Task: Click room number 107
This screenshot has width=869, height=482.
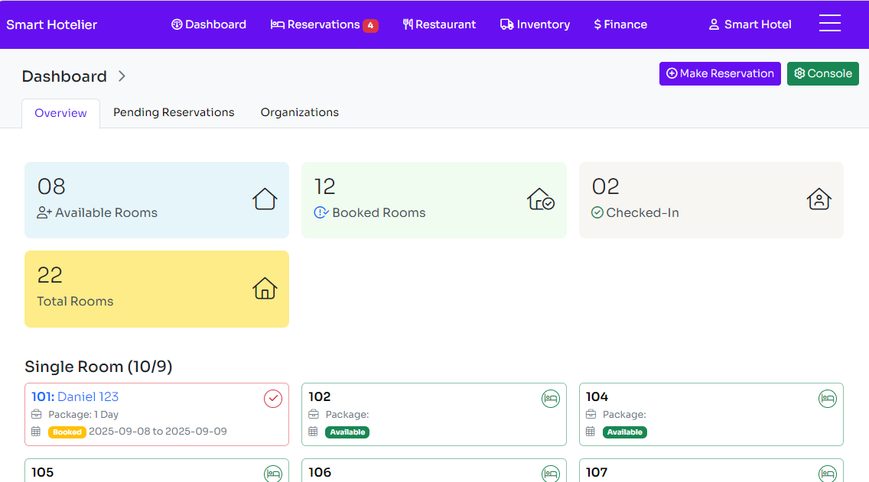Action: (597, 472)
